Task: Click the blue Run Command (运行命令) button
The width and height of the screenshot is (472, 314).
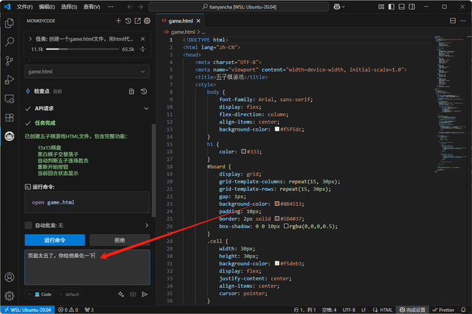Action: (54, 240)
